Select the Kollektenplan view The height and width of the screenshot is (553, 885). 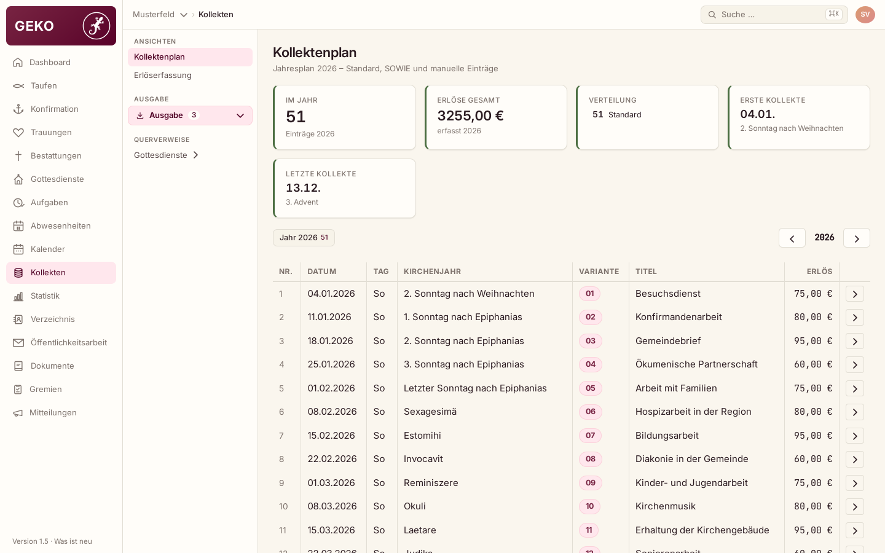pos(190,57)
